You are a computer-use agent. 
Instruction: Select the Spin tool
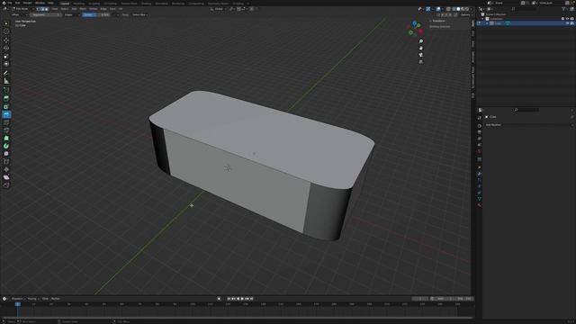[x=6, y=146]
